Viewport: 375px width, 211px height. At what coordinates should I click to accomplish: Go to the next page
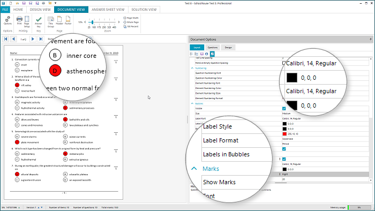click(x=33, y=39)
